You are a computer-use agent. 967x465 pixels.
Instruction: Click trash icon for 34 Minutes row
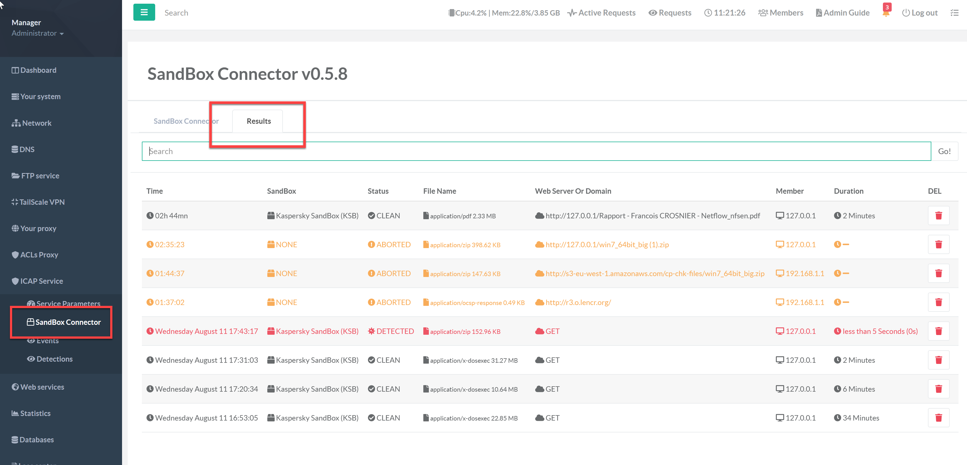938,418
